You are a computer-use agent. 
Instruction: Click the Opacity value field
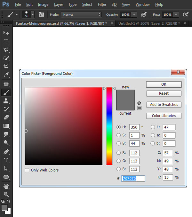coord(125,15)
